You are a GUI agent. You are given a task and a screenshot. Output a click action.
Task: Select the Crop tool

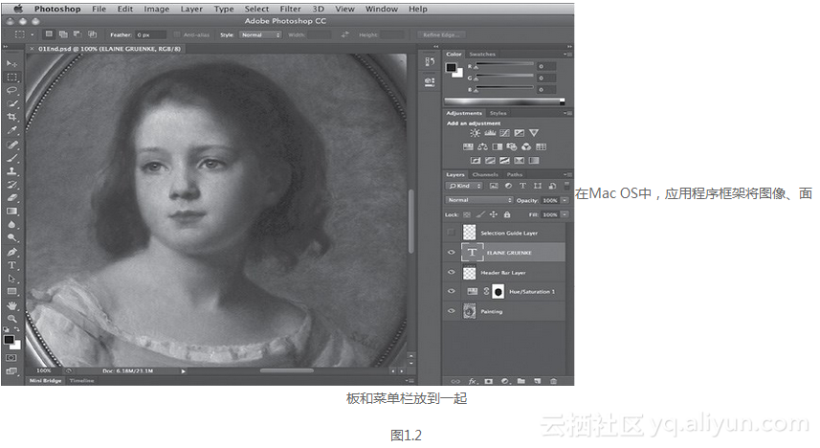[11, 117]
